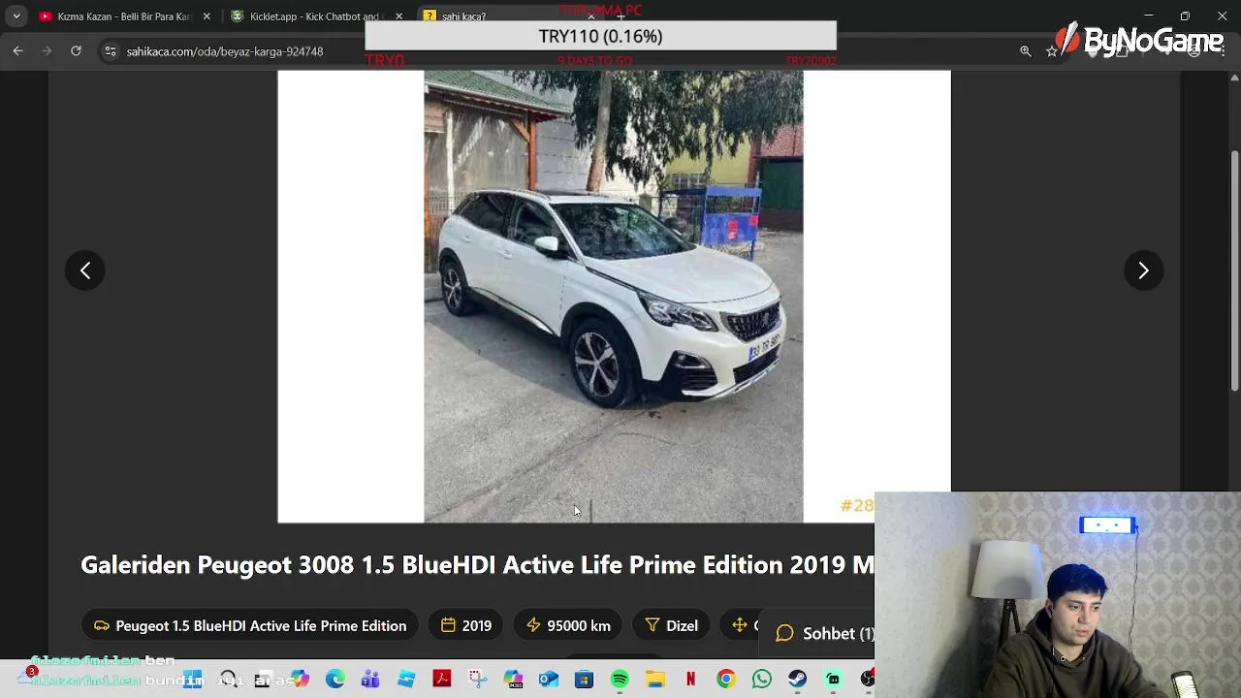Click the 95000 km mileage chip
The height and width of the screenshot is (698, 1241).
(x=568, y=625)
